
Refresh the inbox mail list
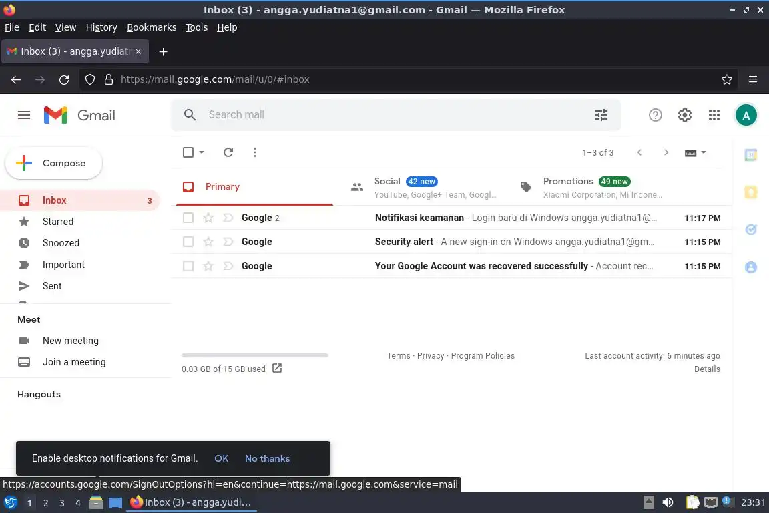tap(228, 152)
